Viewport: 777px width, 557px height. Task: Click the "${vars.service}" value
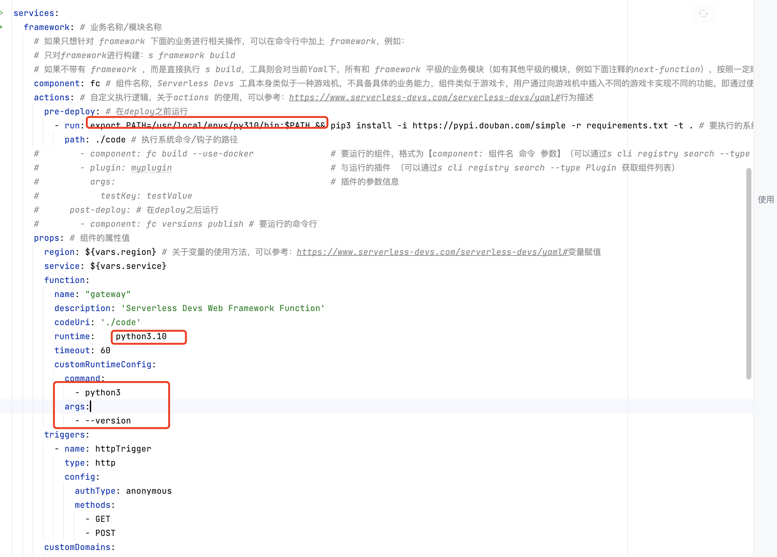(129, 266)
